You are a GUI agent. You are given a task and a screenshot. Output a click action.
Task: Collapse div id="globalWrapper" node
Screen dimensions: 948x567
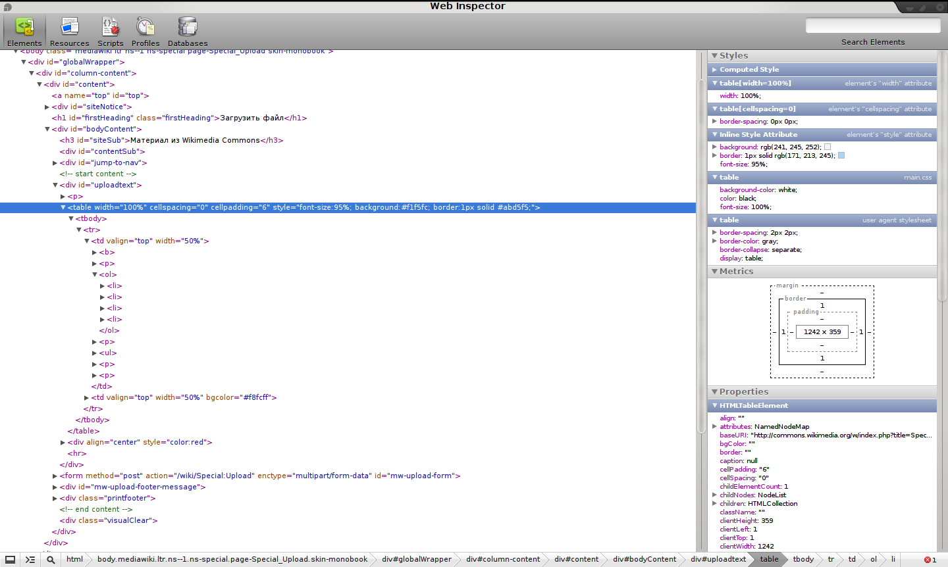[23, 62]
